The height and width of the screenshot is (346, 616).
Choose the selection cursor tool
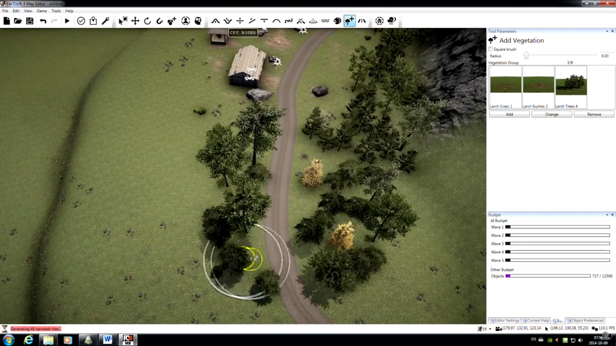point(123,21)
